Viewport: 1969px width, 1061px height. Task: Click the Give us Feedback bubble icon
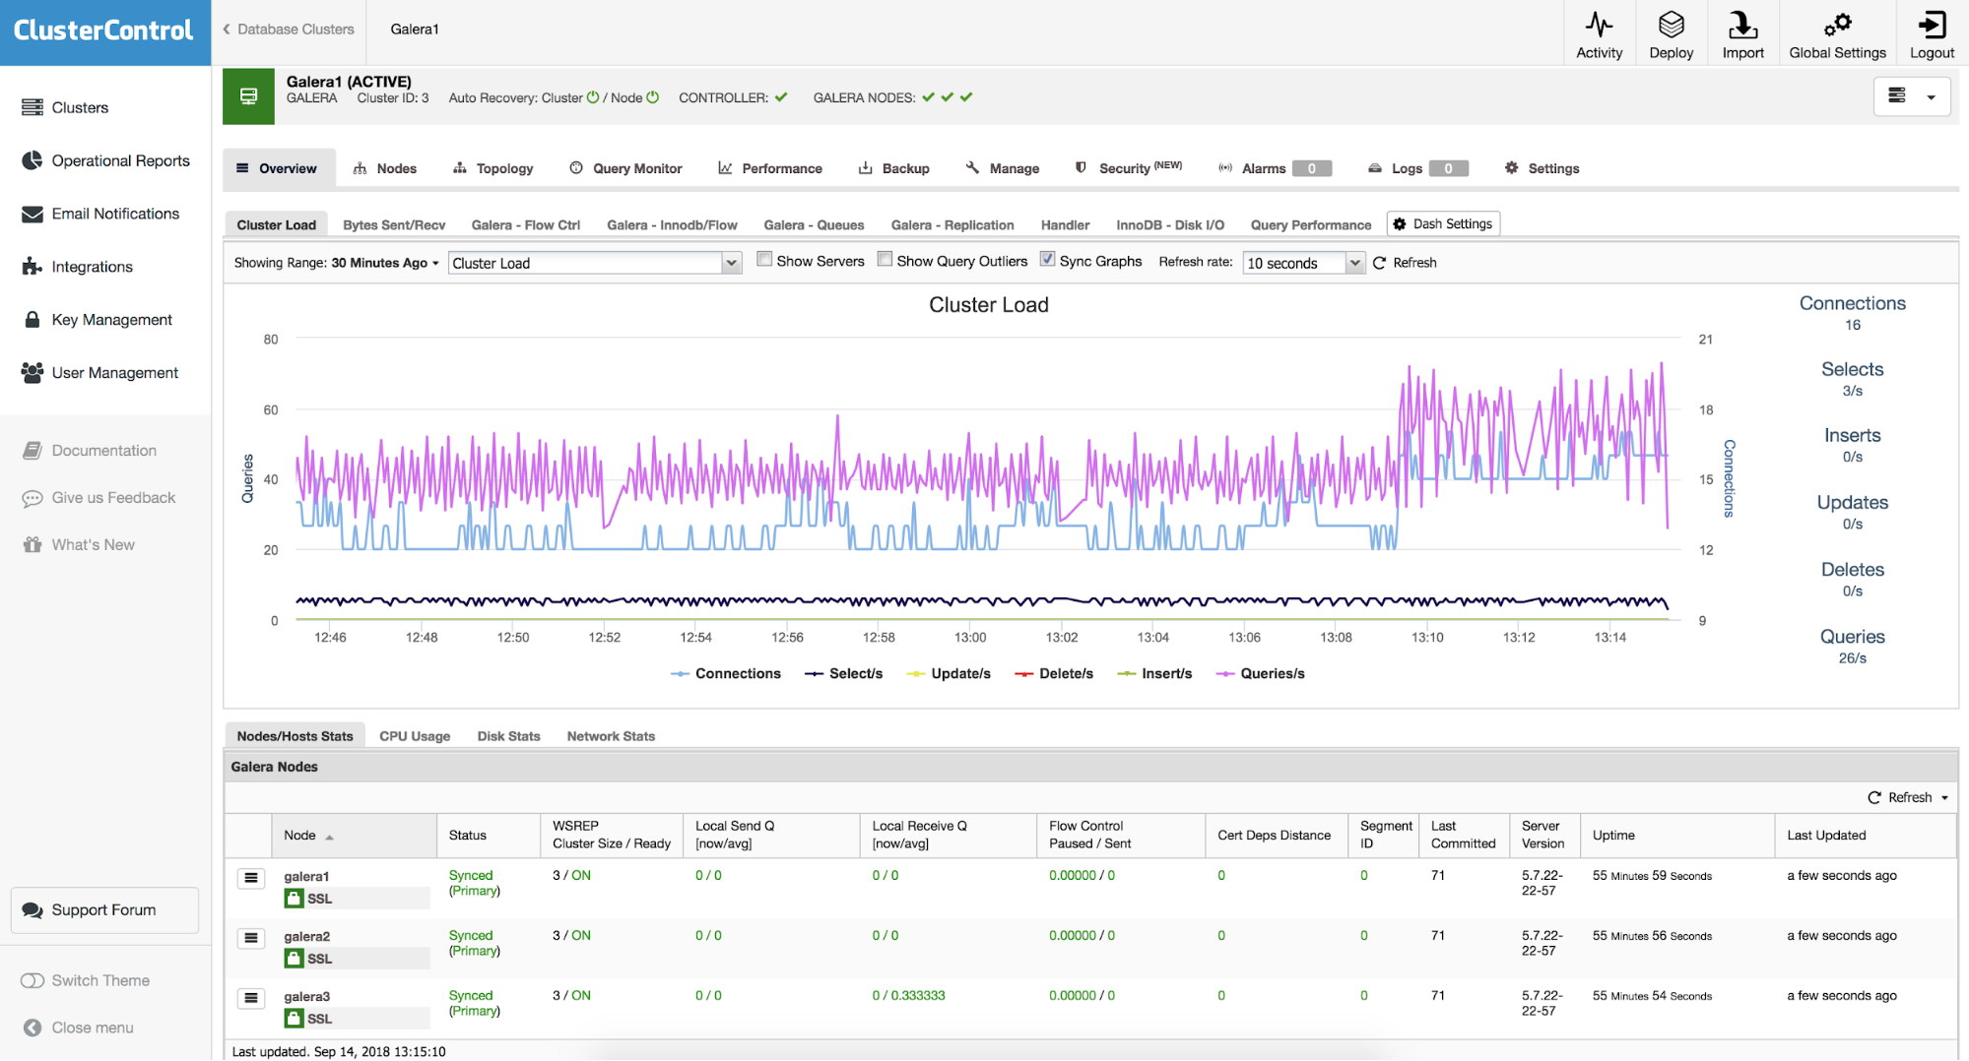point(33,498)
